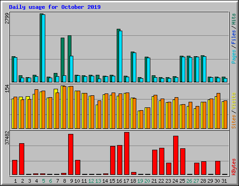Image resolution: width=239 pixels, height=186 pixels.
Task: Click the Sites legend label
Action: (234, 122)
